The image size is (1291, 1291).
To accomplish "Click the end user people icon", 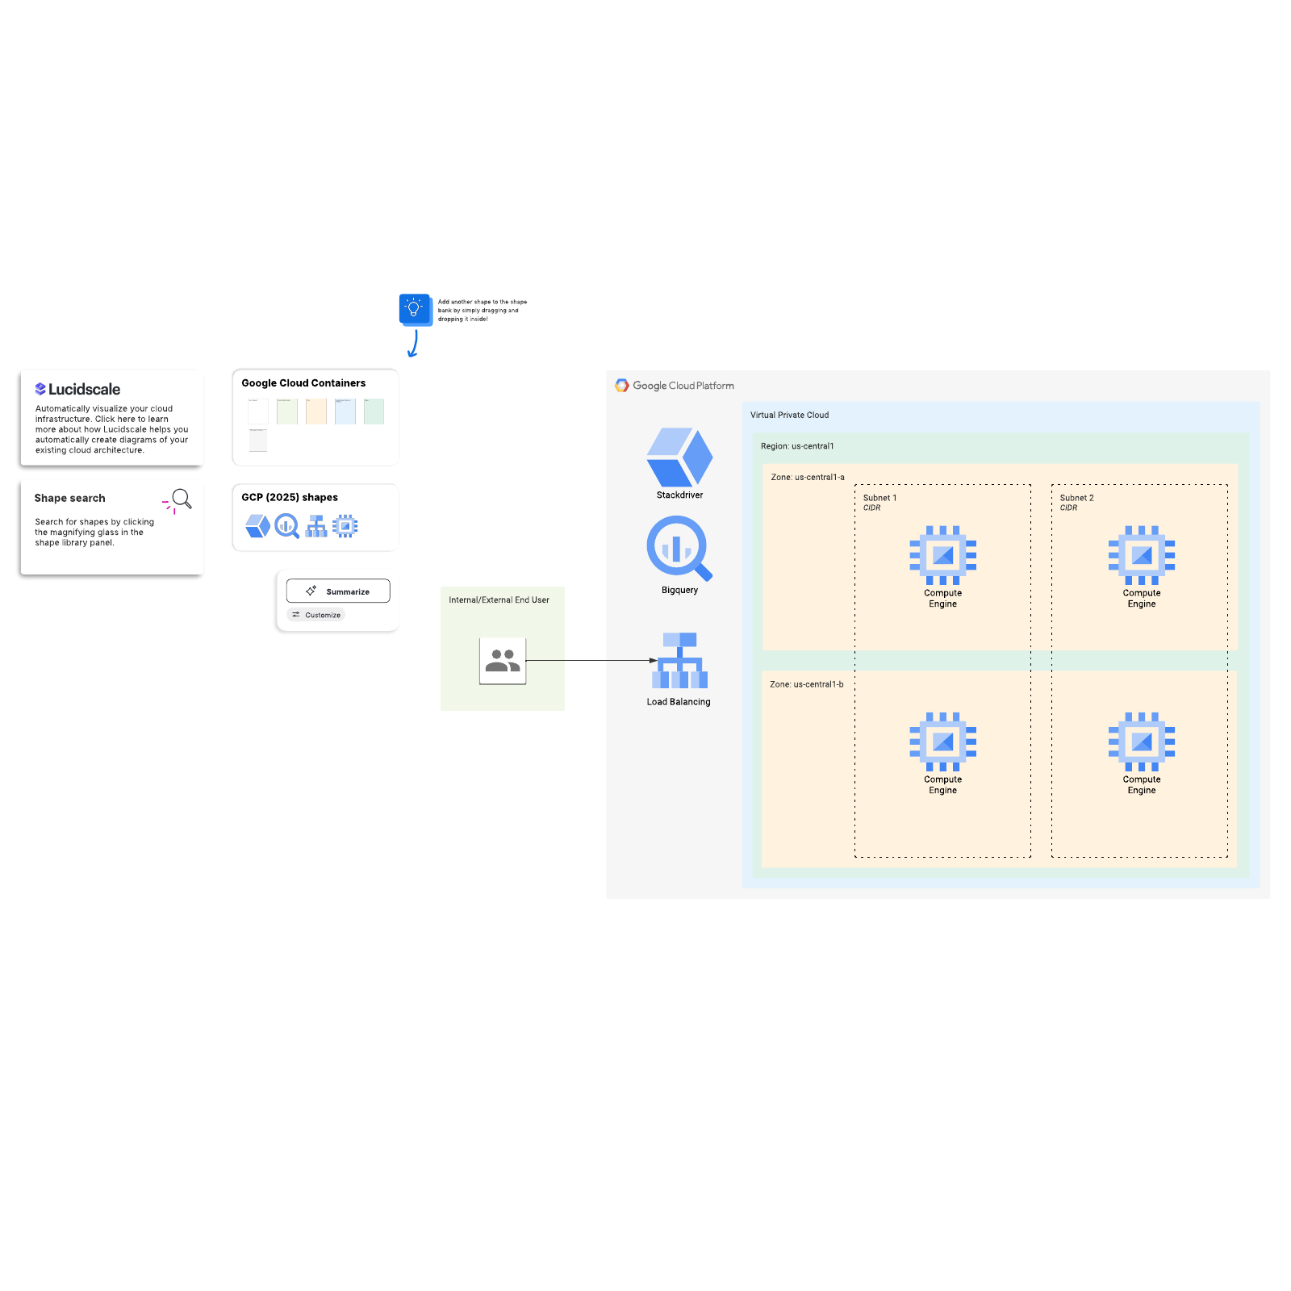I will 503,661.
